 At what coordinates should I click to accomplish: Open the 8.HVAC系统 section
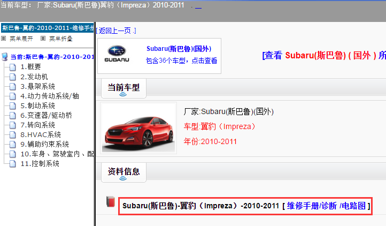(41, 134)
